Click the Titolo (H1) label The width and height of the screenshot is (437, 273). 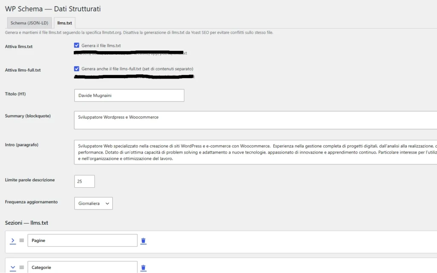pyautogui.click(x=15, y=94)
